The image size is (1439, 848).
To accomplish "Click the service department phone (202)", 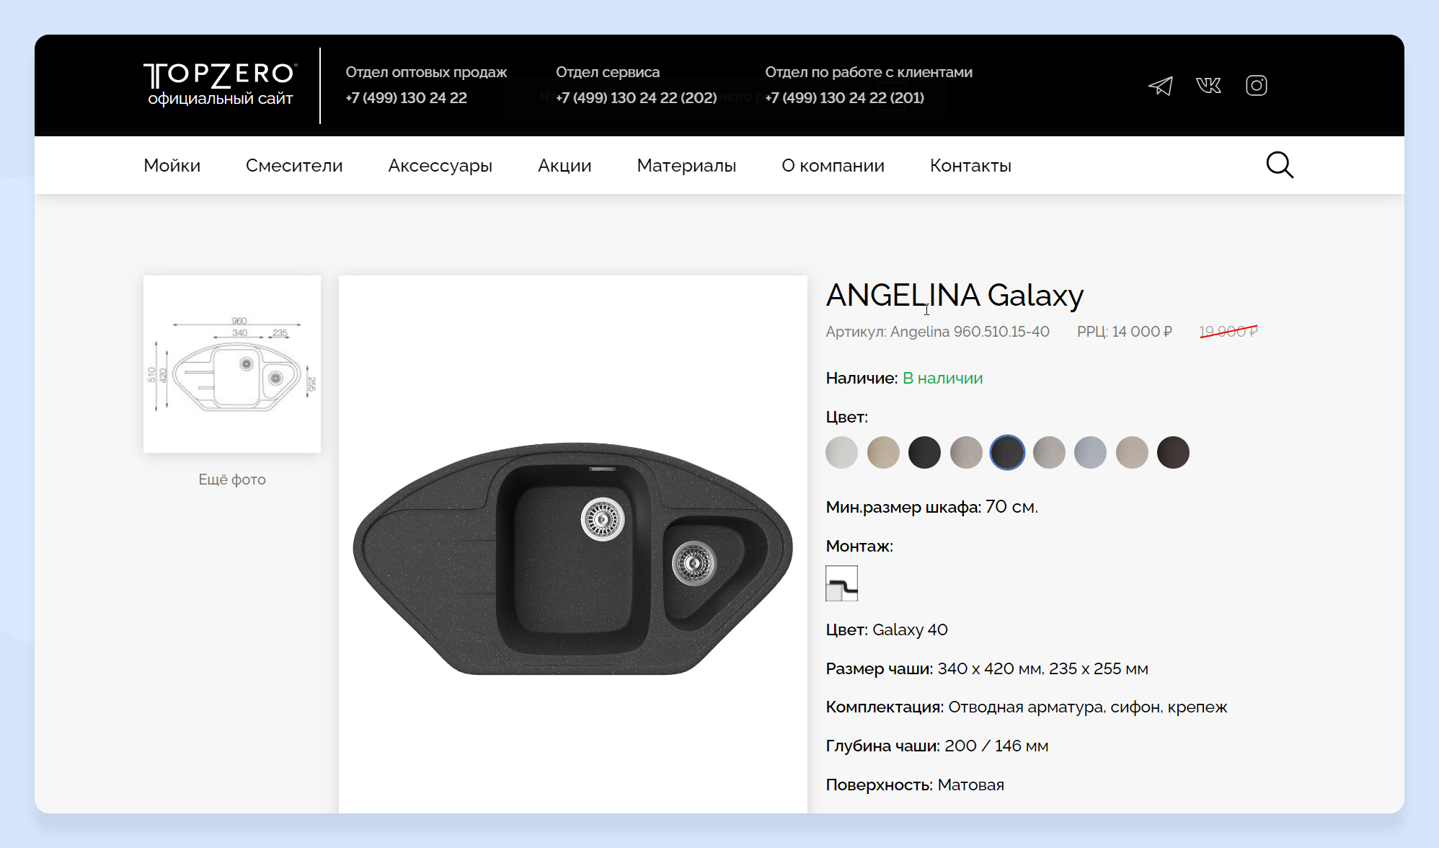I will pyautogui.click(x=636, y=98).
